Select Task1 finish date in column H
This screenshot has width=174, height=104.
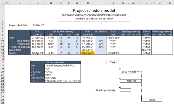tap(88, 38)
